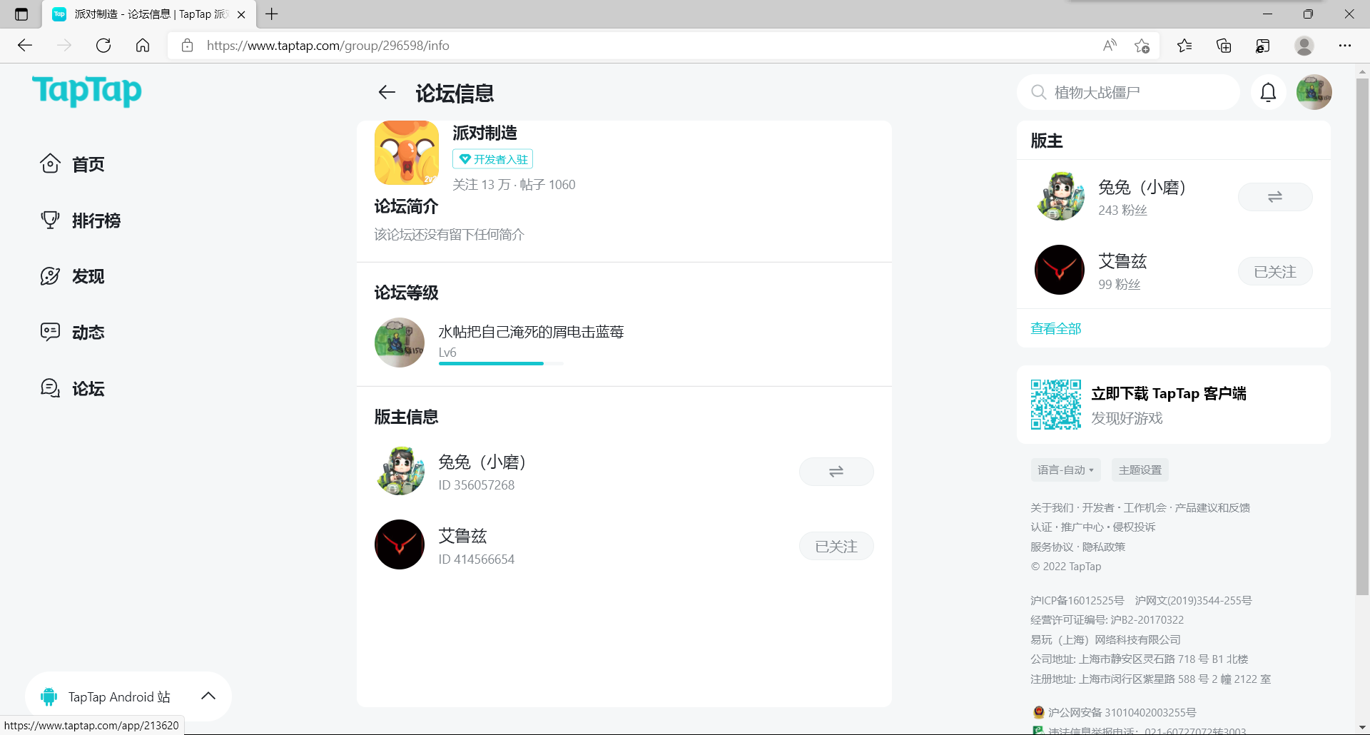Click the site lock icon in address bar
Image resolution: width=1370 pixels, height=735 pixels.
187,46
